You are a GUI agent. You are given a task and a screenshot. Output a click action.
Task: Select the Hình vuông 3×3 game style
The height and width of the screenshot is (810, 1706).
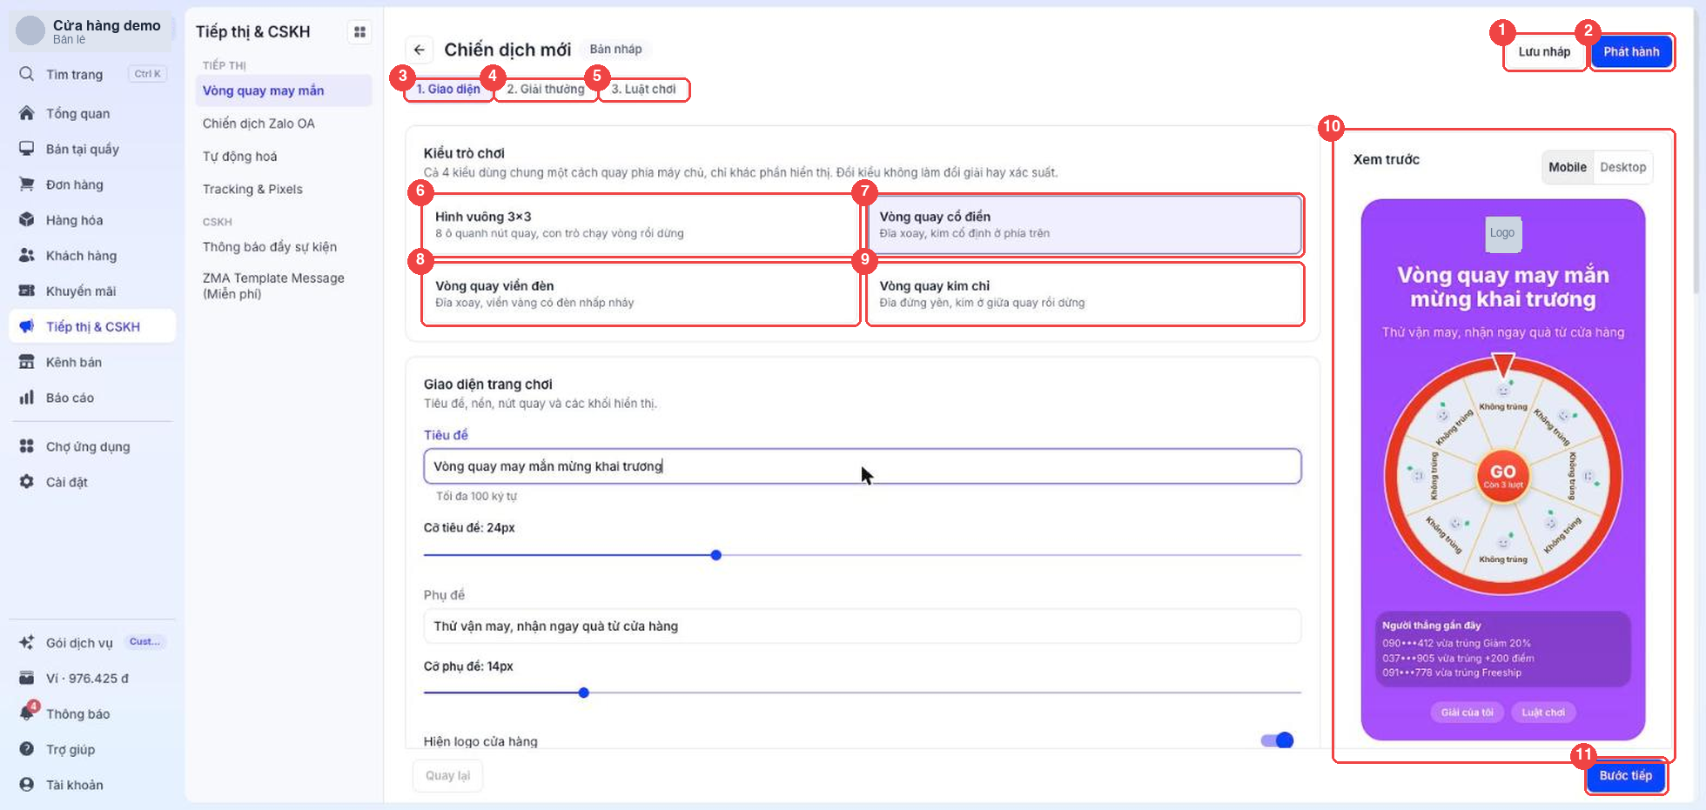[x=641, y=224]
